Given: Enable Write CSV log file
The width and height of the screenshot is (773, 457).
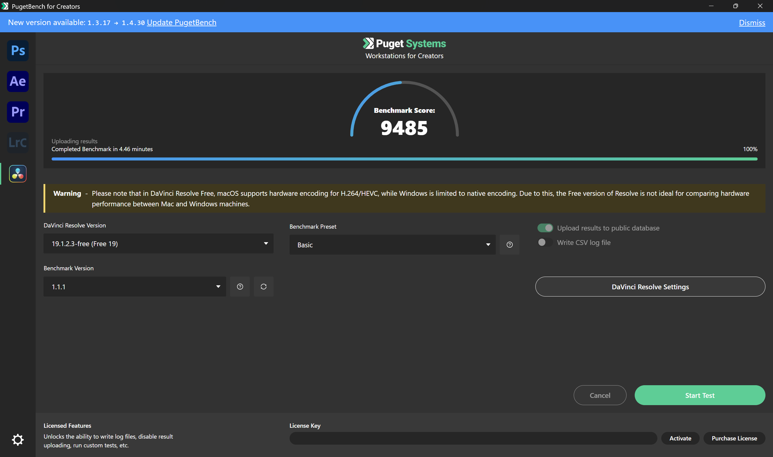Looking at the screenshot, I should pos(545,242).
